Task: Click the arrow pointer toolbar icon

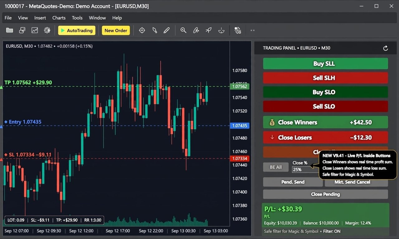Action: coord(209,30)
